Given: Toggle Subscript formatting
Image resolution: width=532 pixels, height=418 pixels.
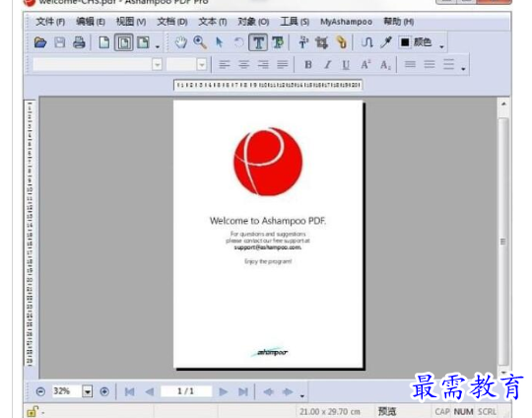Looking at the screenshot, I should coord(385,64).
